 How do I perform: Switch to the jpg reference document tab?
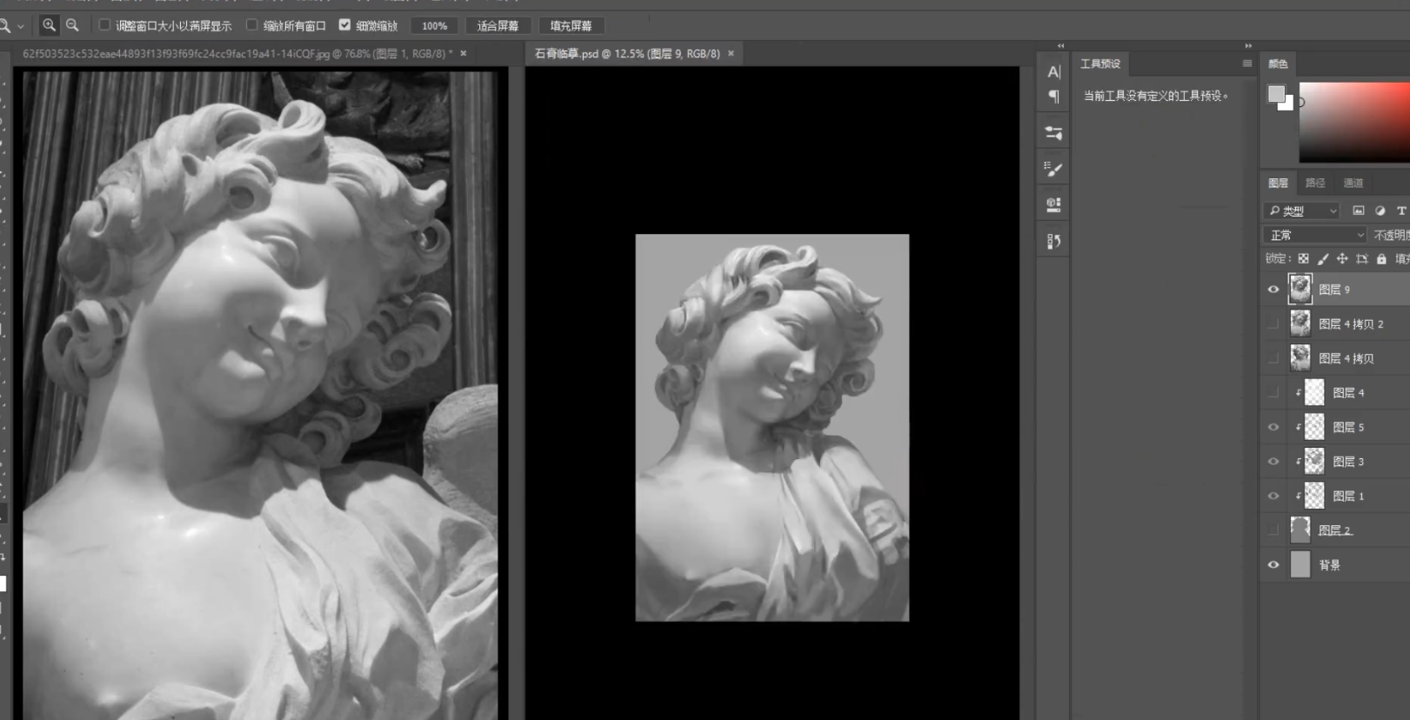point(237,53)
